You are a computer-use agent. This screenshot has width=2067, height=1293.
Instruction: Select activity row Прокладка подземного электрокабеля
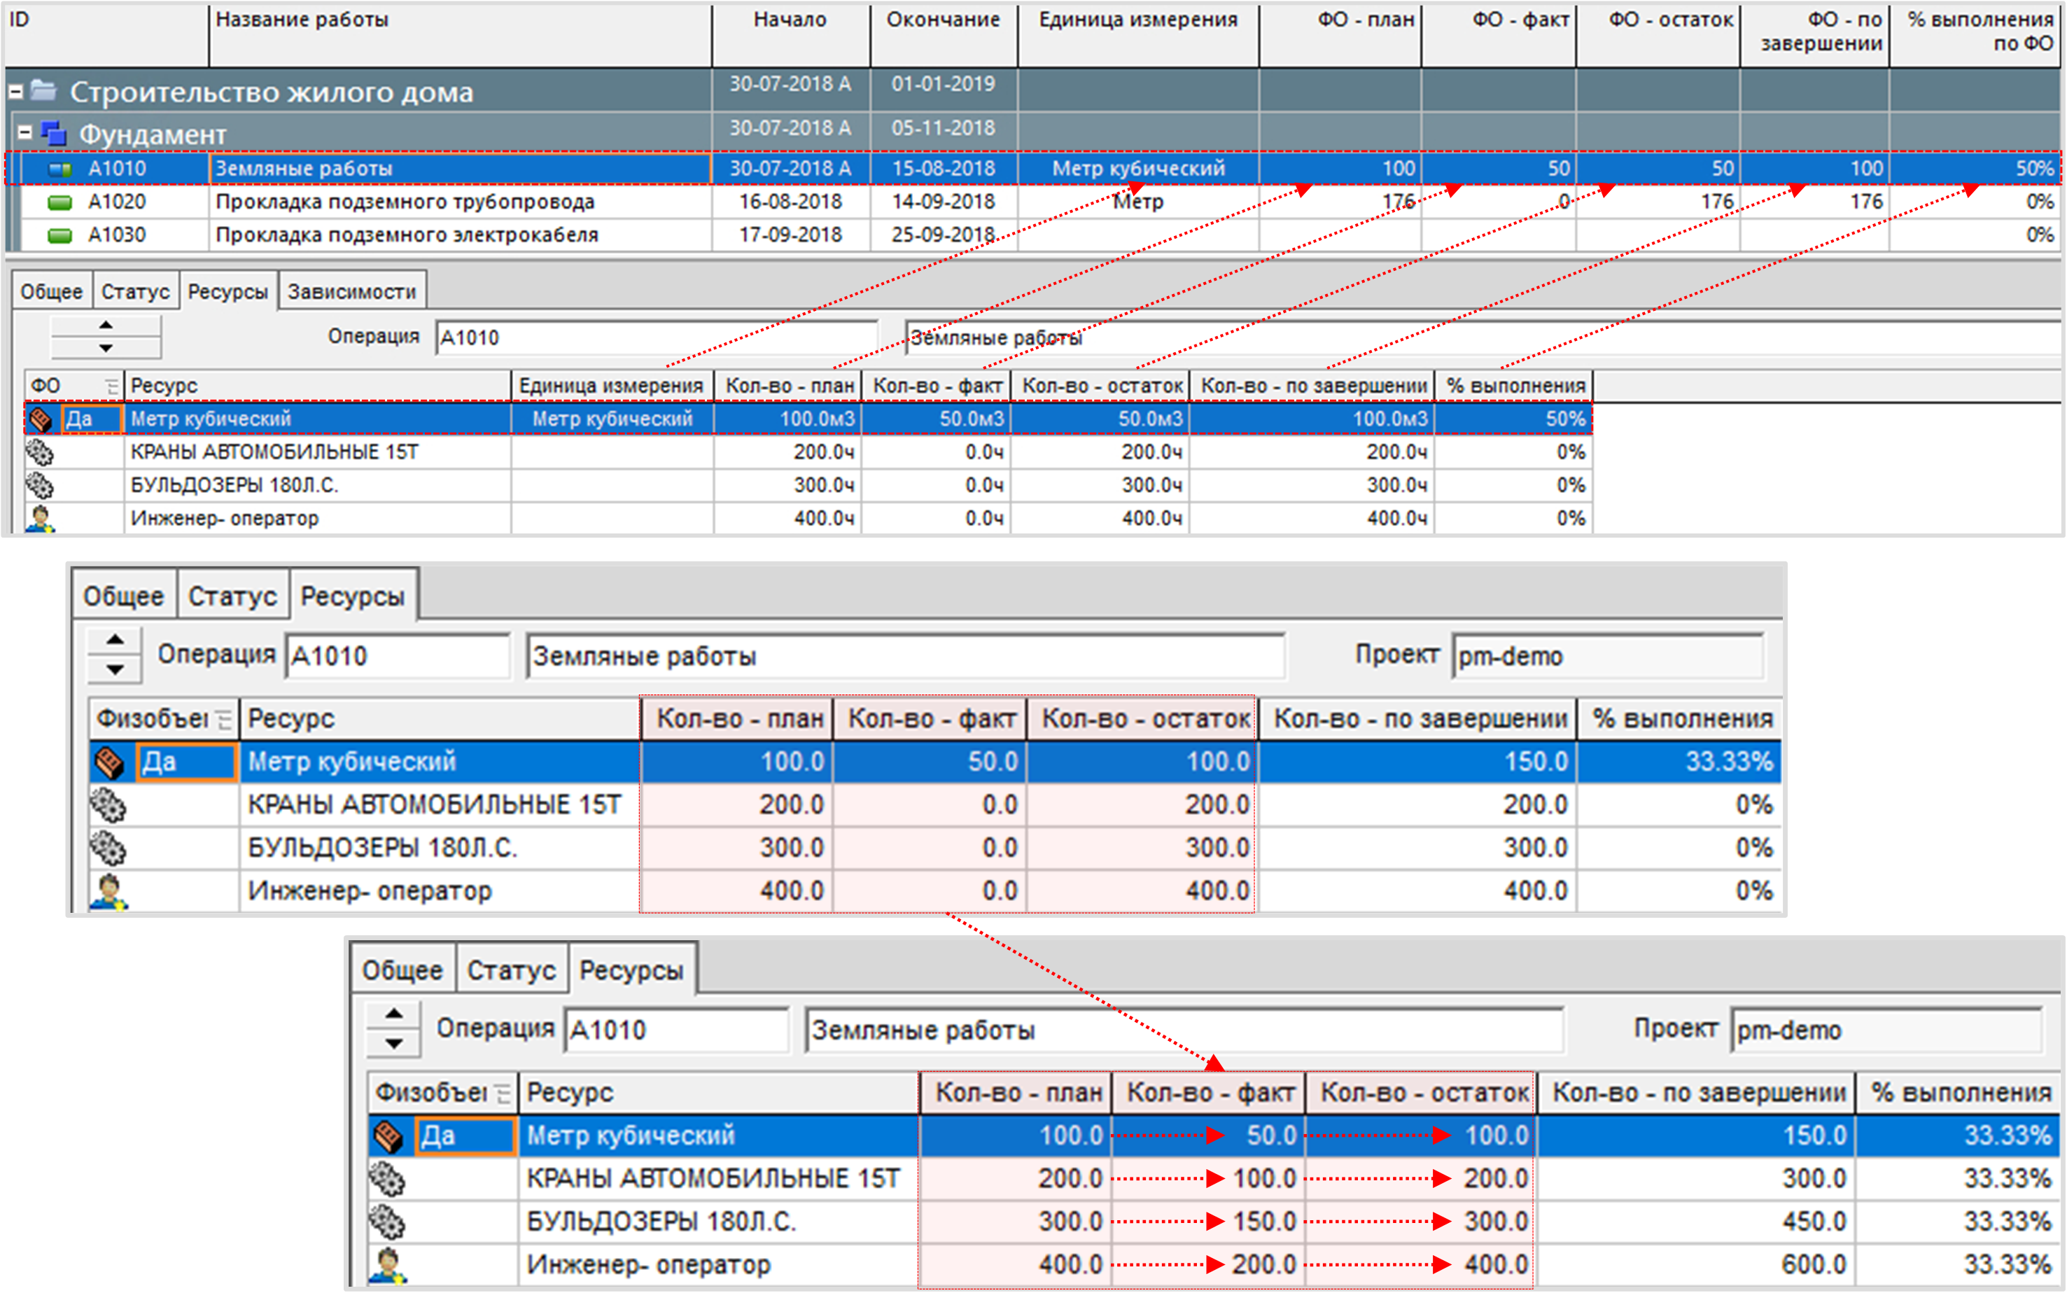[x=1032, y=235]
